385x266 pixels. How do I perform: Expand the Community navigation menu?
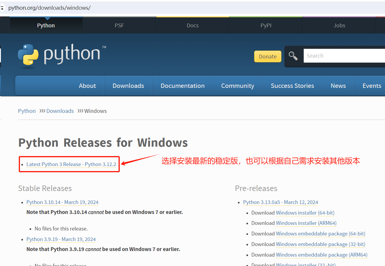(237, 86)
